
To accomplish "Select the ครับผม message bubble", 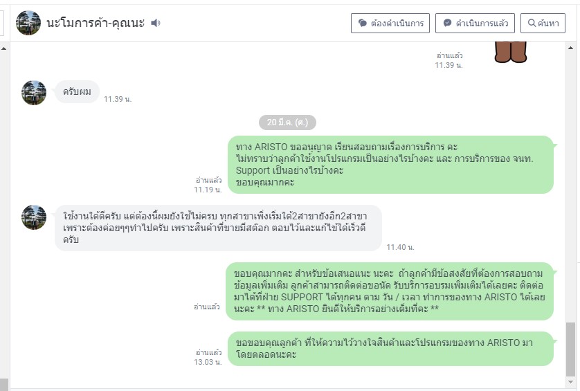I will pyautogui.click(x=77, y=92).
